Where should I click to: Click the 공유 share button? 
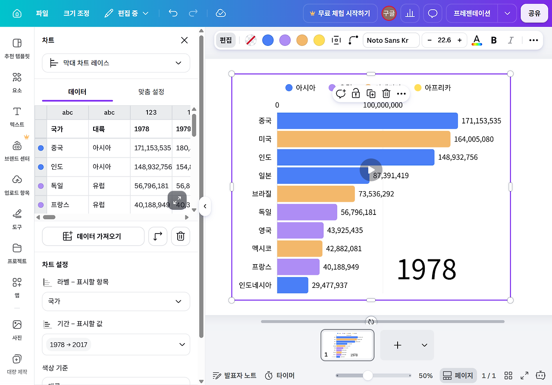point(534,13)
